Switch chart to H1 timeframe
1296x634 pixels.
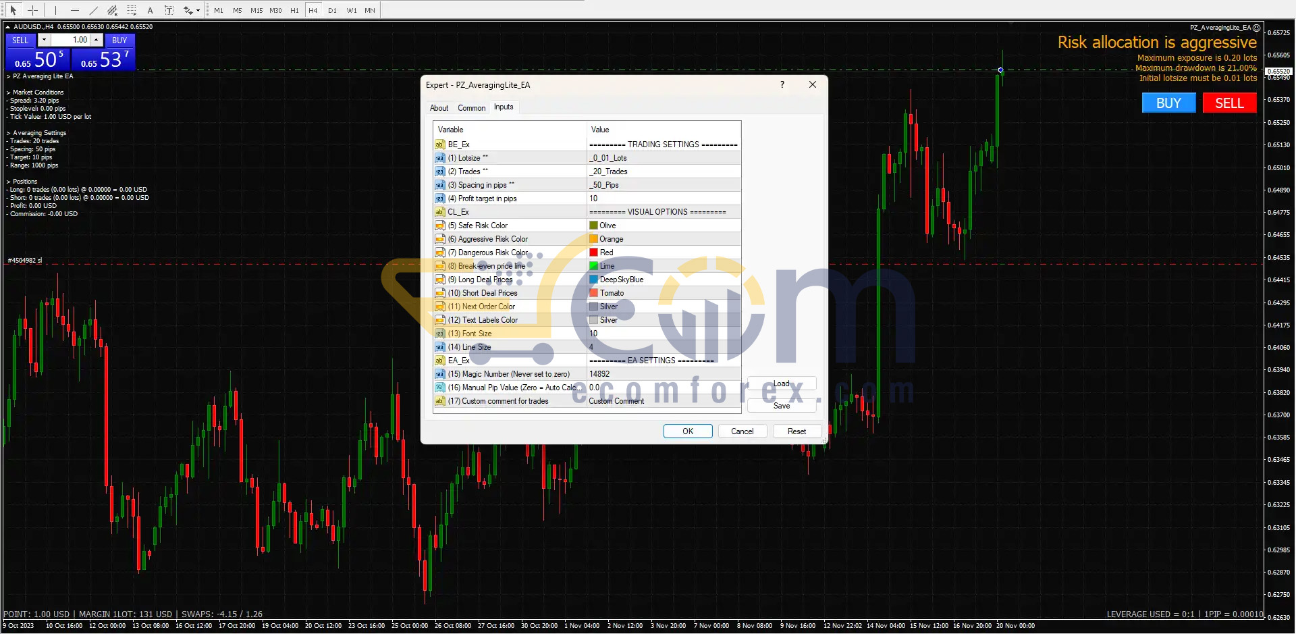294,10
